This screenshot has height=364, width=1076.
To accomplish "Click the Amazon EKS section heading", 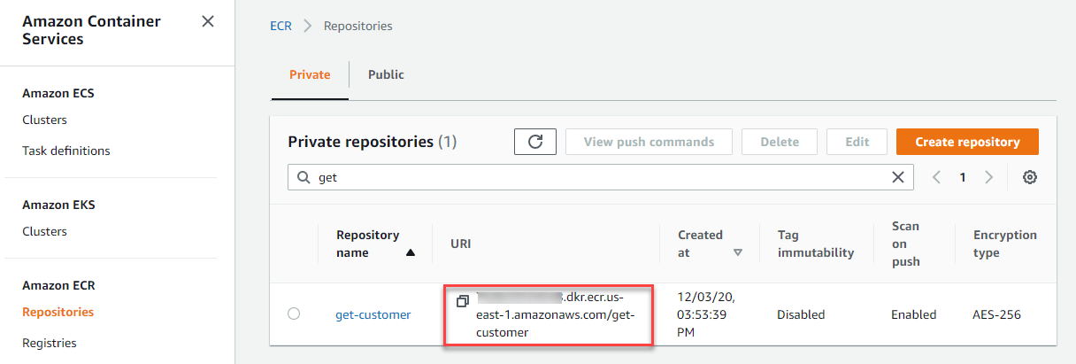I will tap(58, 205).
